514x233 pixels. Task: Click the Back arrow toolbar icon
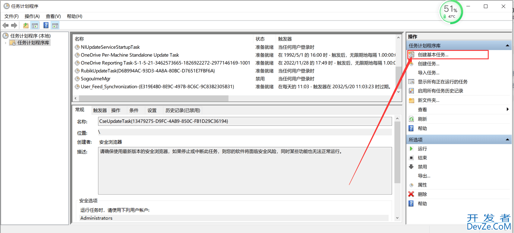click(x=5, y=26)
